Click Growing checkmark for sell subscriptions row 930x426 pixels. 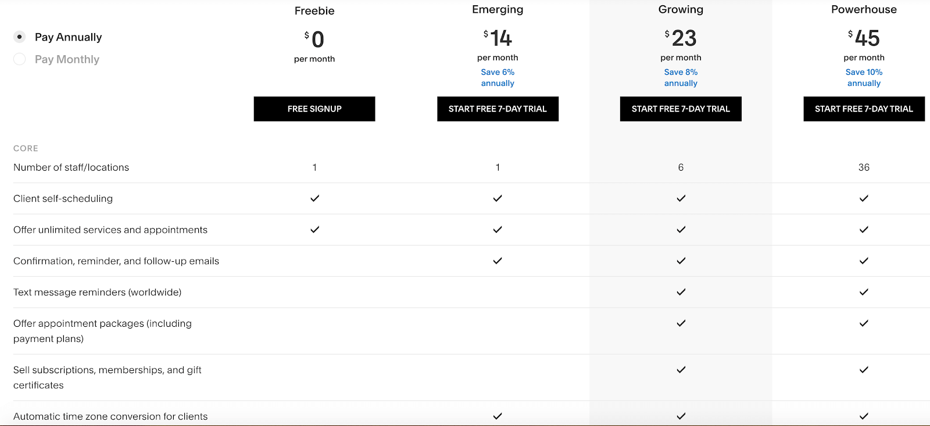pos(681,370)
